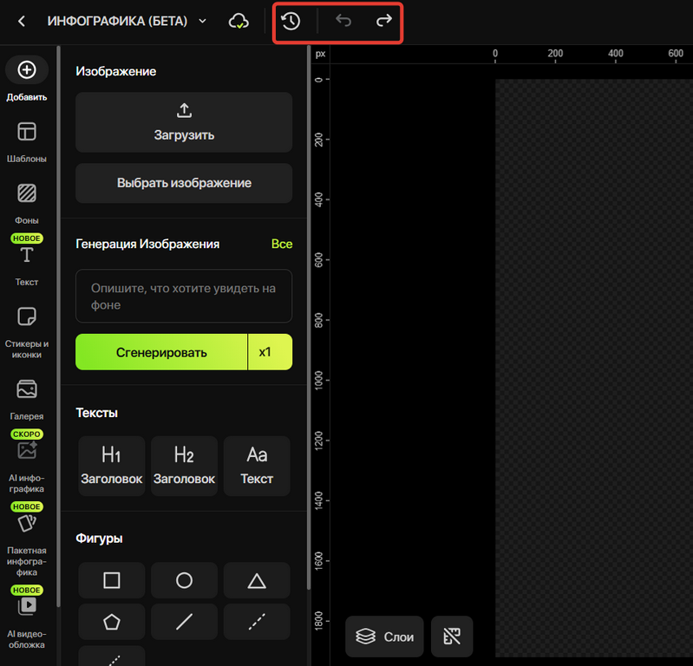Click the redo arrow in the top toolbar
Image resolution: width=693 pixels, height=666 pixels.
383,20
